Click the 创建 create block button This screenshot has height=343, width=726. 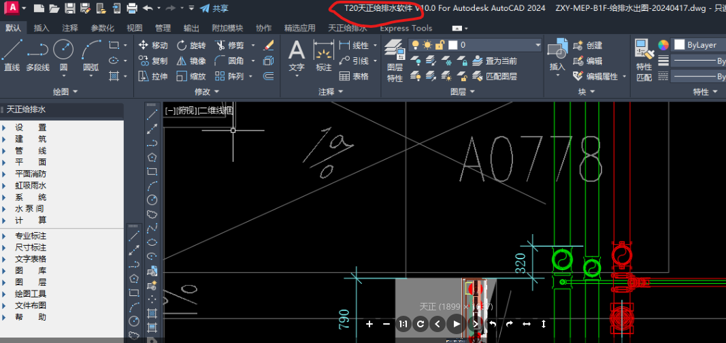pyautogui.click(x=588, y=46)
